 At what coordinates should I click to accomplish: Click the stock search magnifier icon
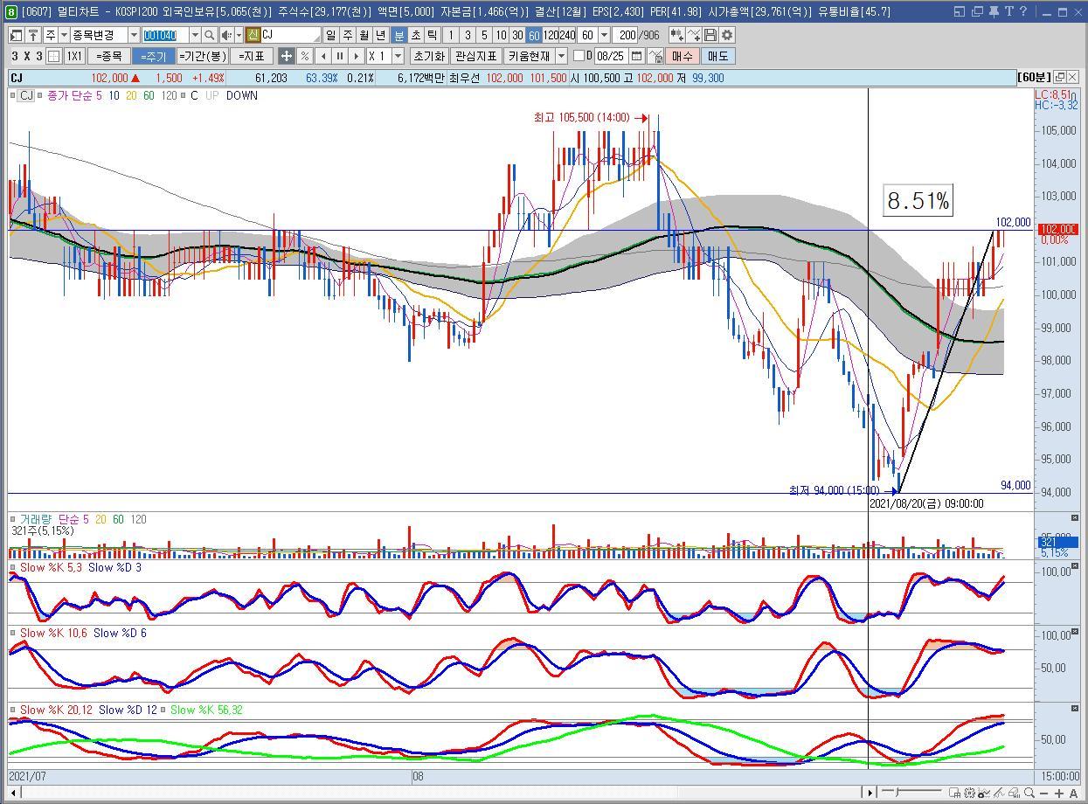pyautogui.click(x=209, y=35)
